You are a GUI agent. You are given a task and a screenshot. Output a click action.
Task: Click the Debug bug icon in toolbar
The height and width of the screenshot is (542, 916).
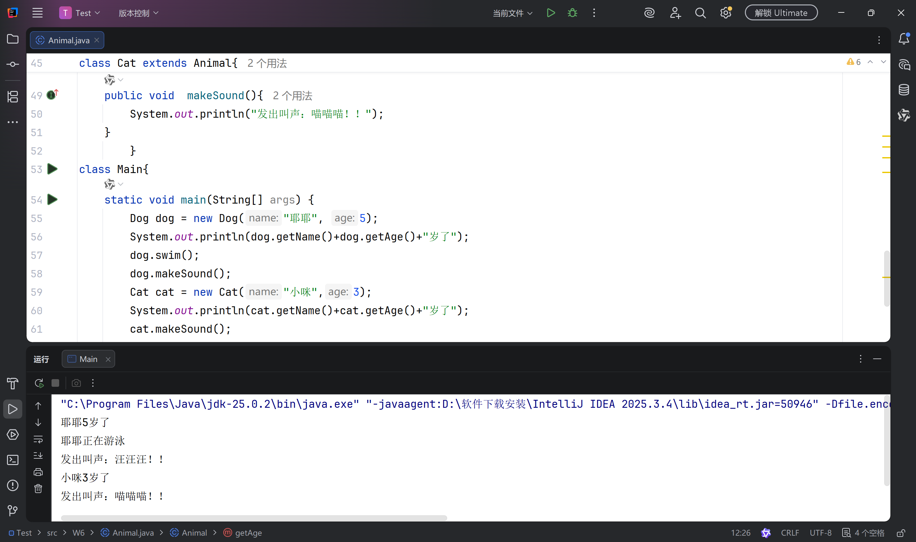572,13
